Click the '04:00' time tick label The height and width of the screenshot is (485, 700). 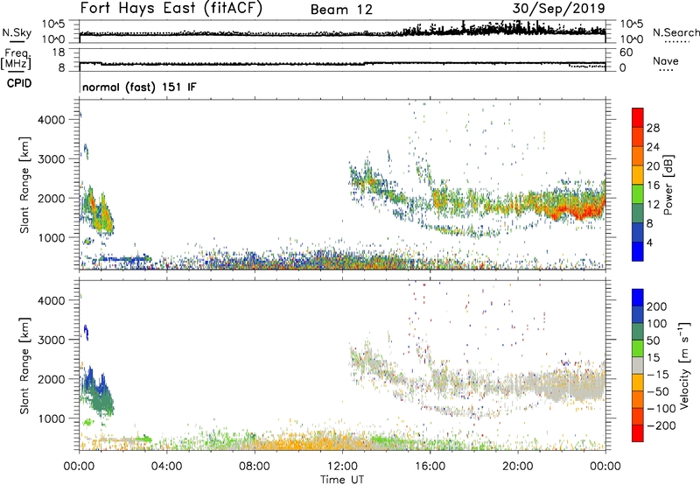point(166,467)
